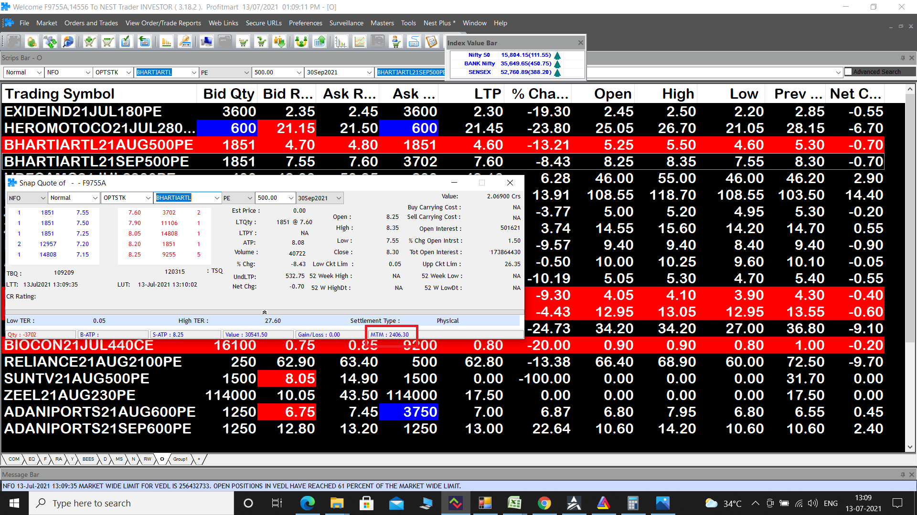Open the Normal dropdown in Scrips Bar
The image size is (917, 515).
tap(39, 72)
